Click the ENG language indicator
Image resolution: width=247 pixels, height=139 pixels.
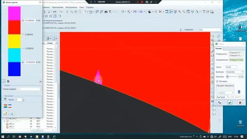[x=230, y=137]
